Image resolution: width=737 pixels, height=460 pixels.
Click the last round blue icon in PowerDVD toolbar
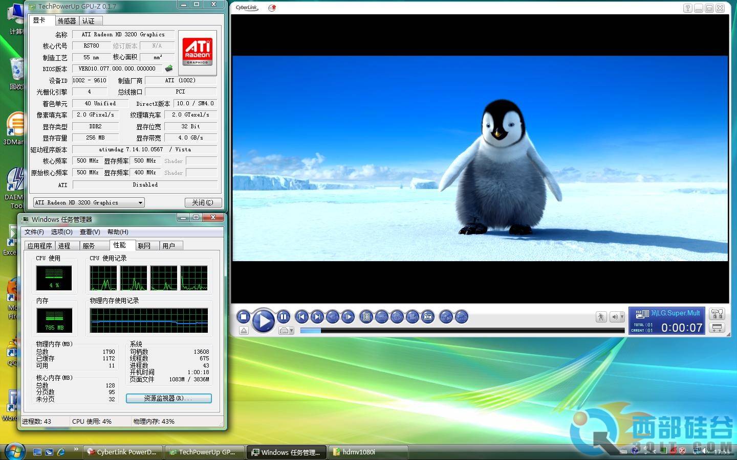462,317
